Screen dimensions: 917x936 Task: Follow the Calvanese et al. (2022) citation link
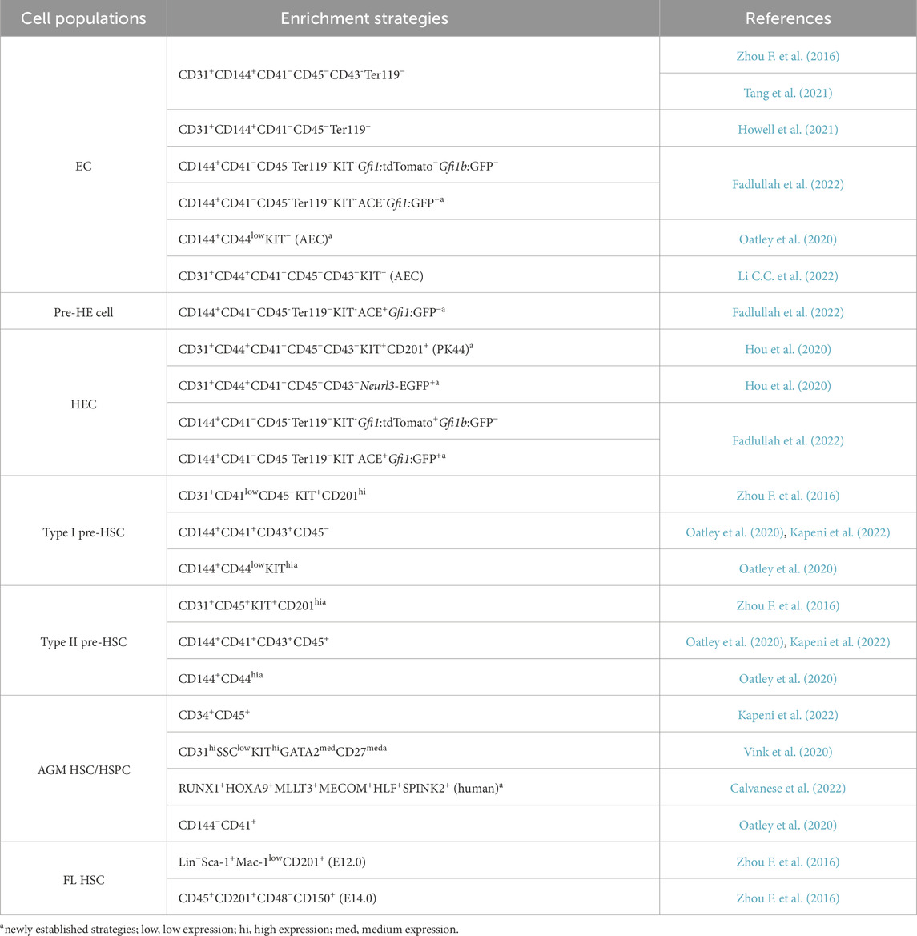[787, 789]
